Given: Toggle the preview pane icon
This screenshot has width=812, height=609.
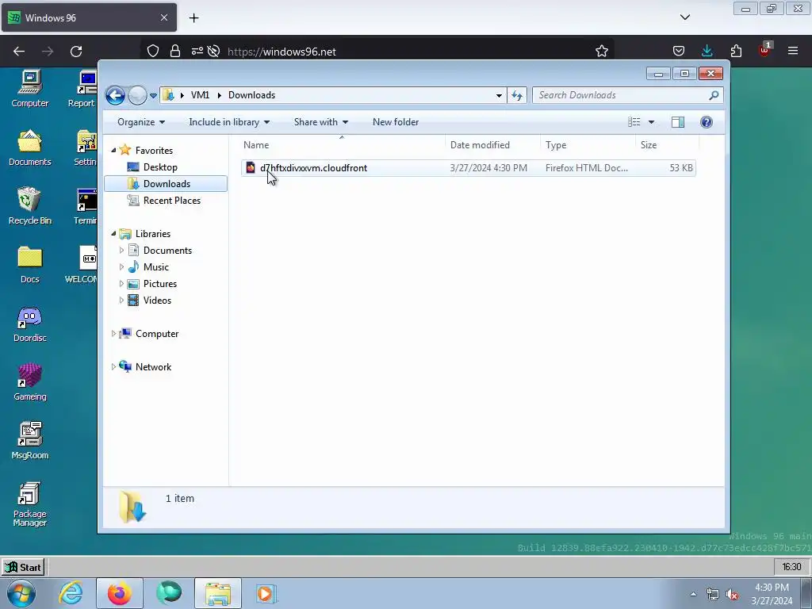Looking at the screenshot, I should (x=677, y=122).
